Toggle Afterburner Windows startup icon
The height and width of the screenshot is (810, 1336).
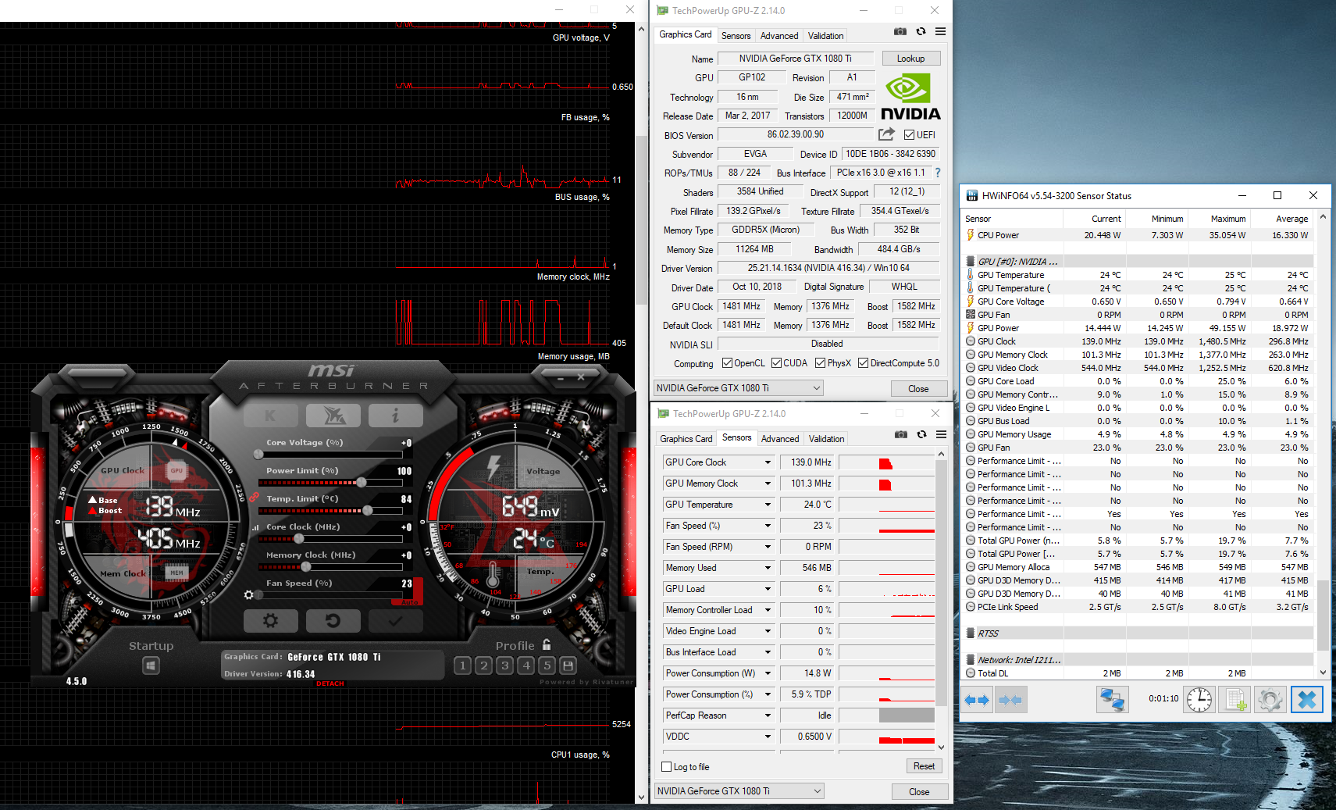point(151,665)
